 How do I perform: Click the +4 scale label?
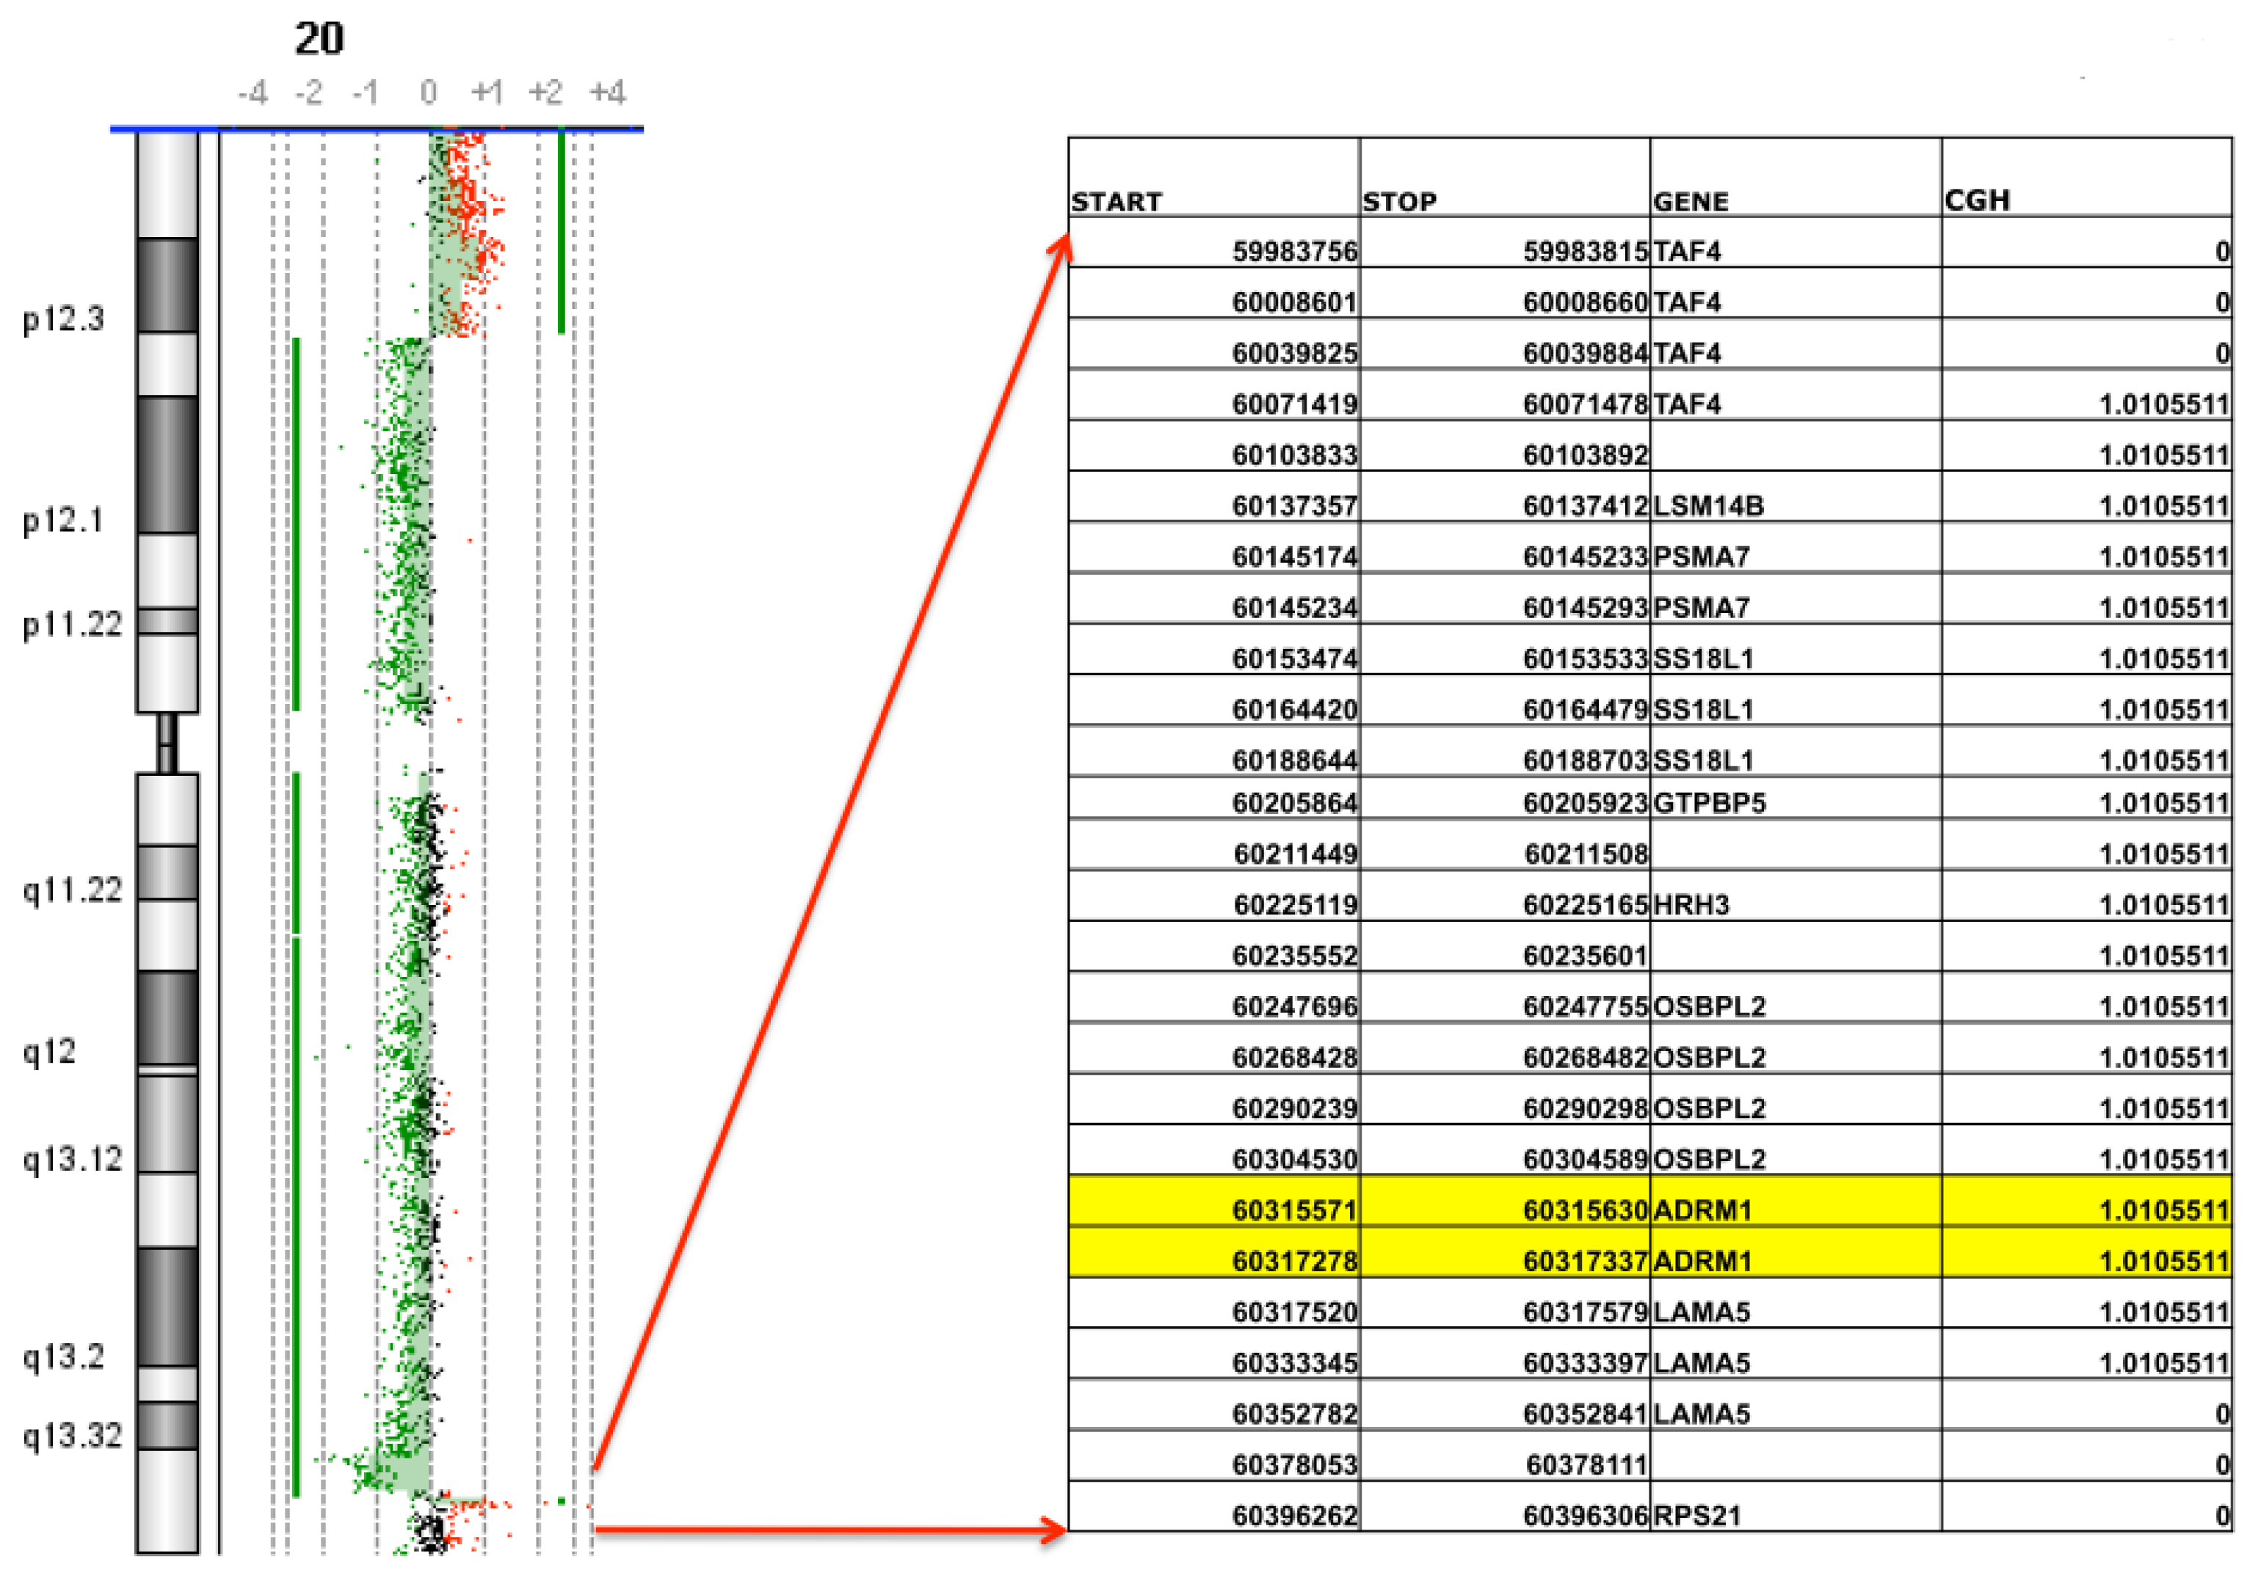607,92
